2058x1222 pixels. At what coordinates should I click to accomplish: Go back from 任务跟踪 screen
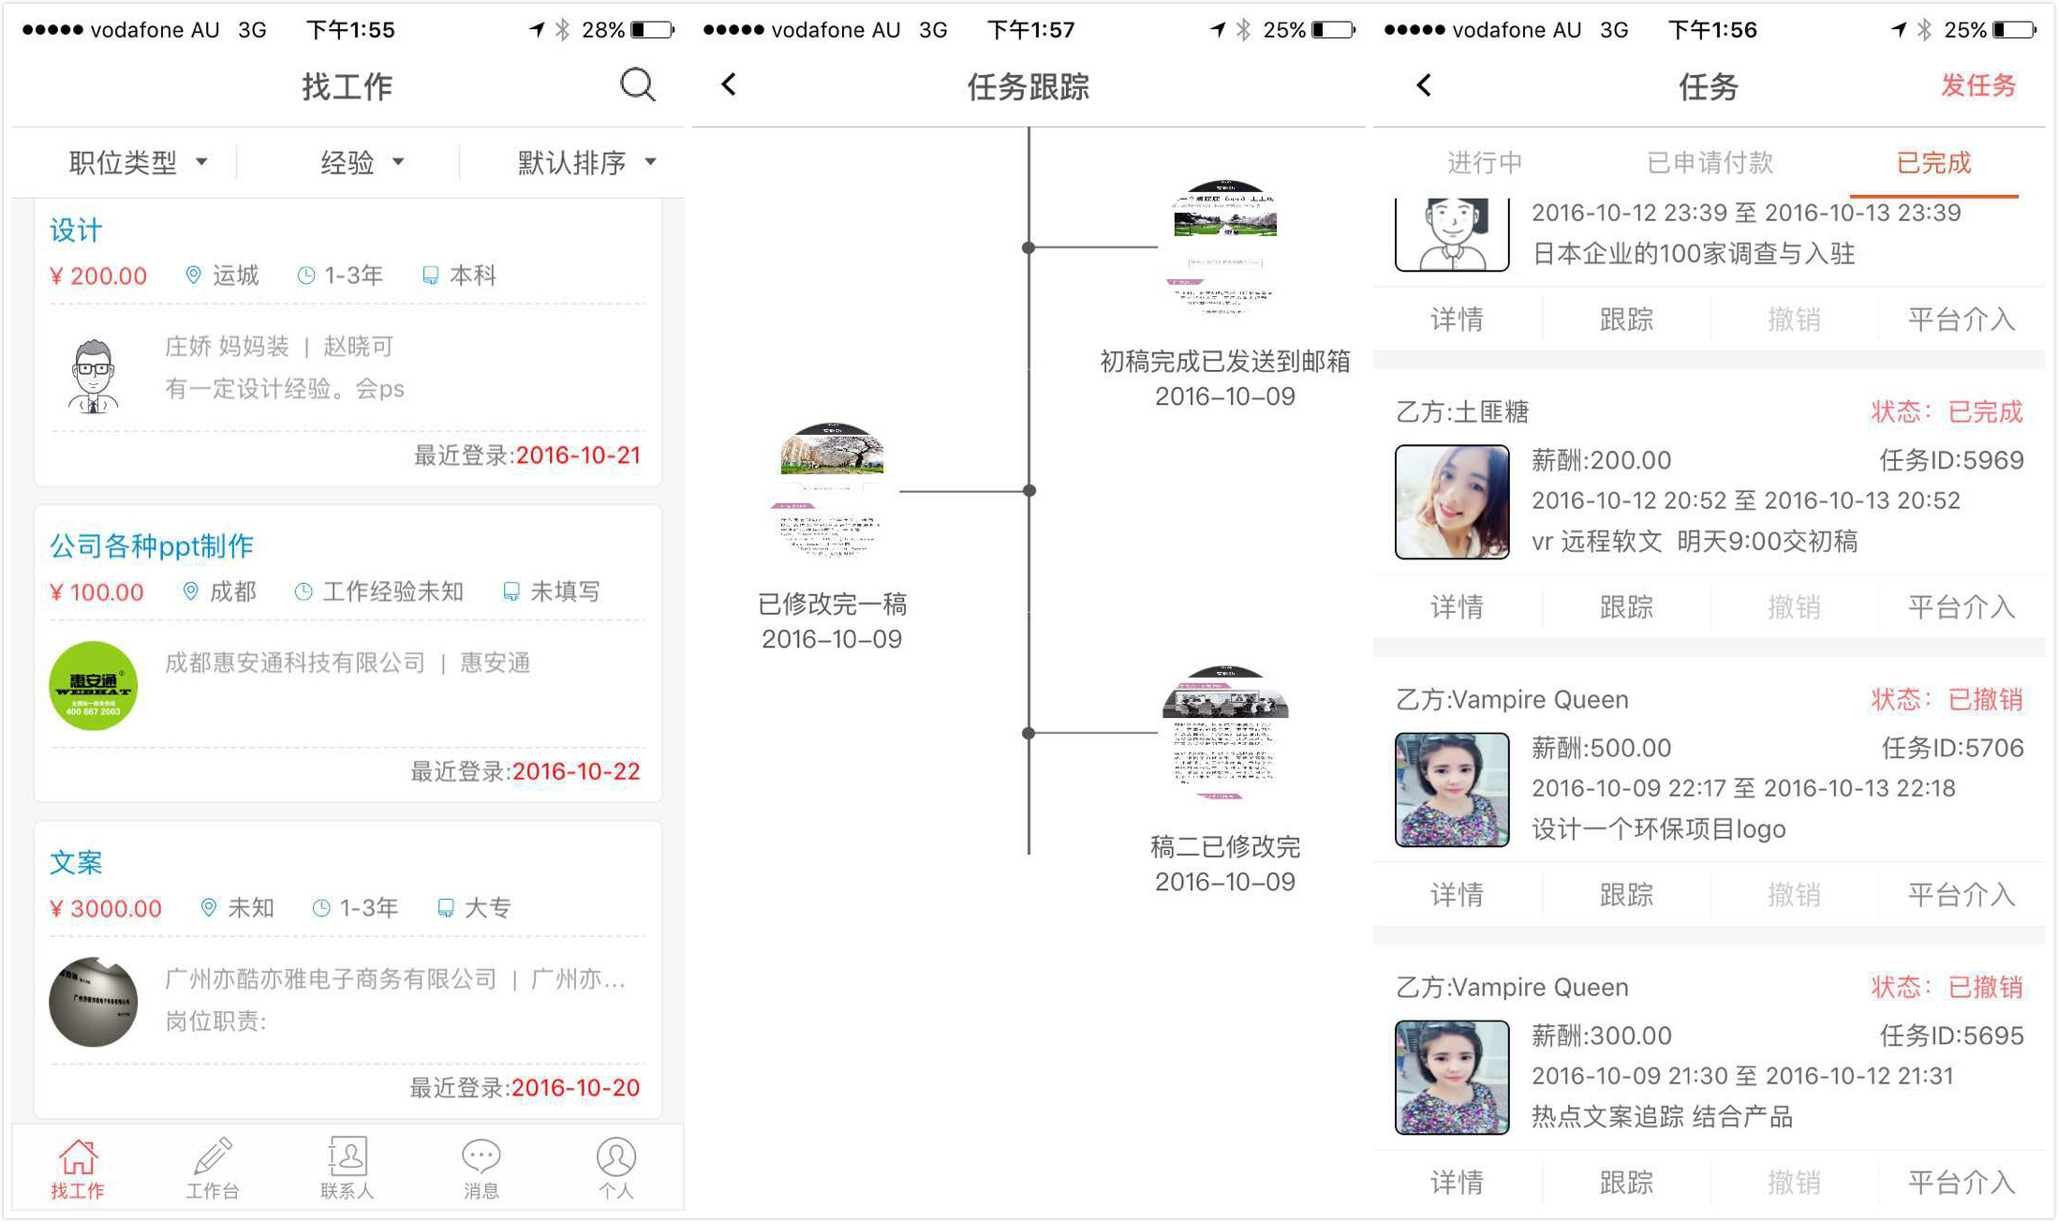click(730, 85)
